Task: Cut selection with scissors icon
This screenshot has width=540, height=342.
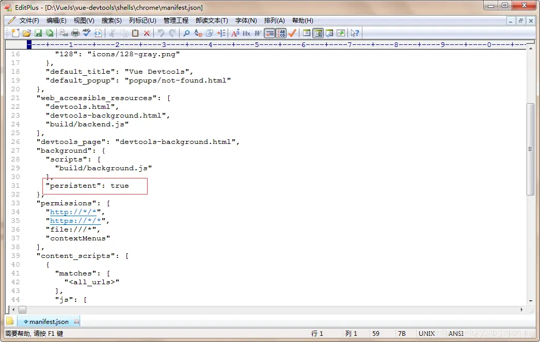Action: (112, 33)
